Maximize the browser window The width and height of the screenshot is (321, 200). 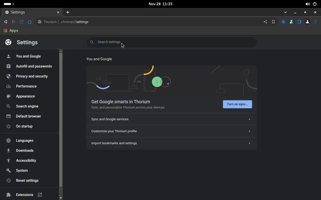(x=305, y=12)
